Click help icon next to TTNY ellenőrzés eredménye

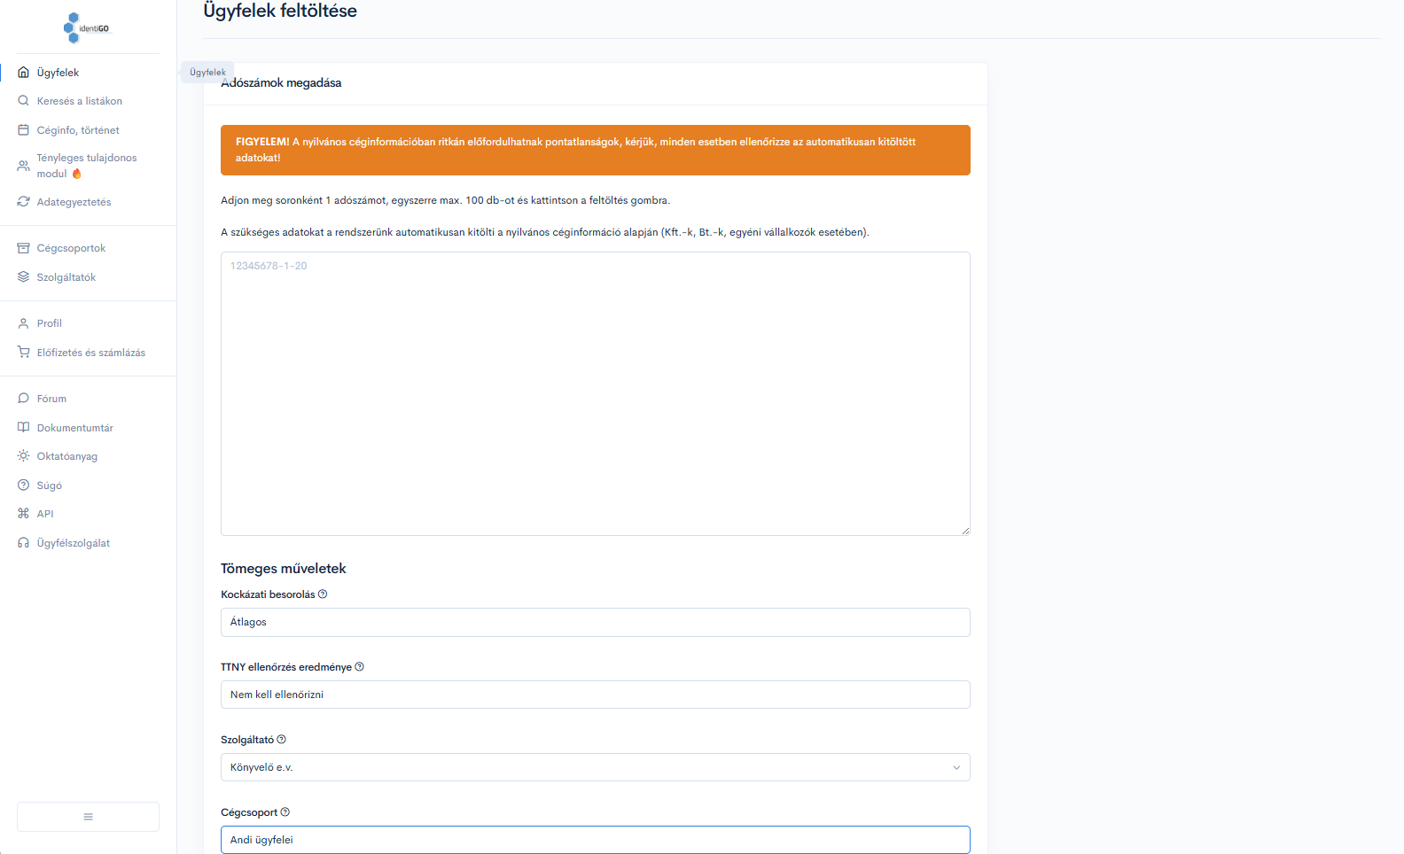coord(359,667)
